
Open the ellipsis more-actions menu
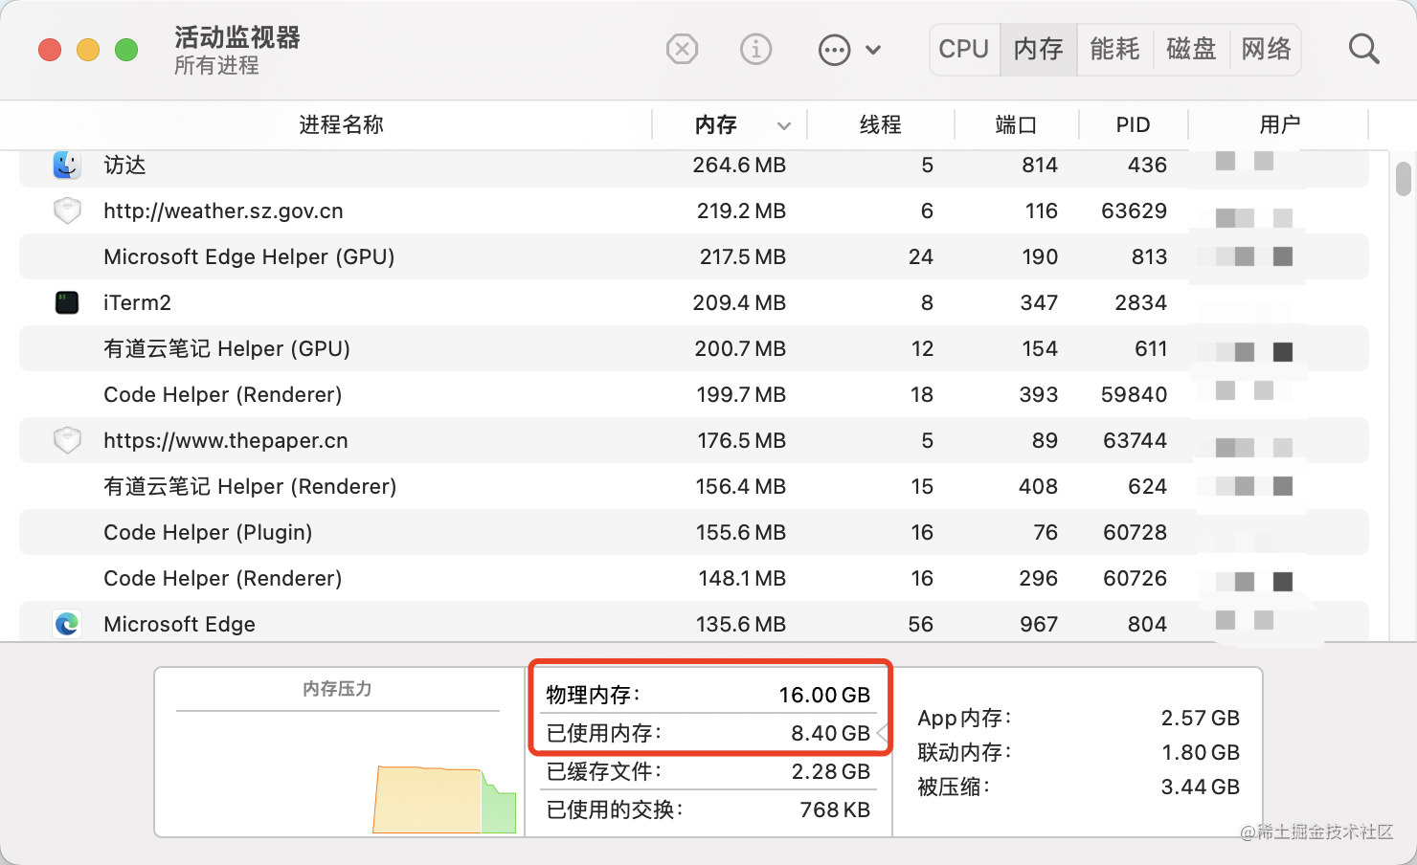pos(849,49)
